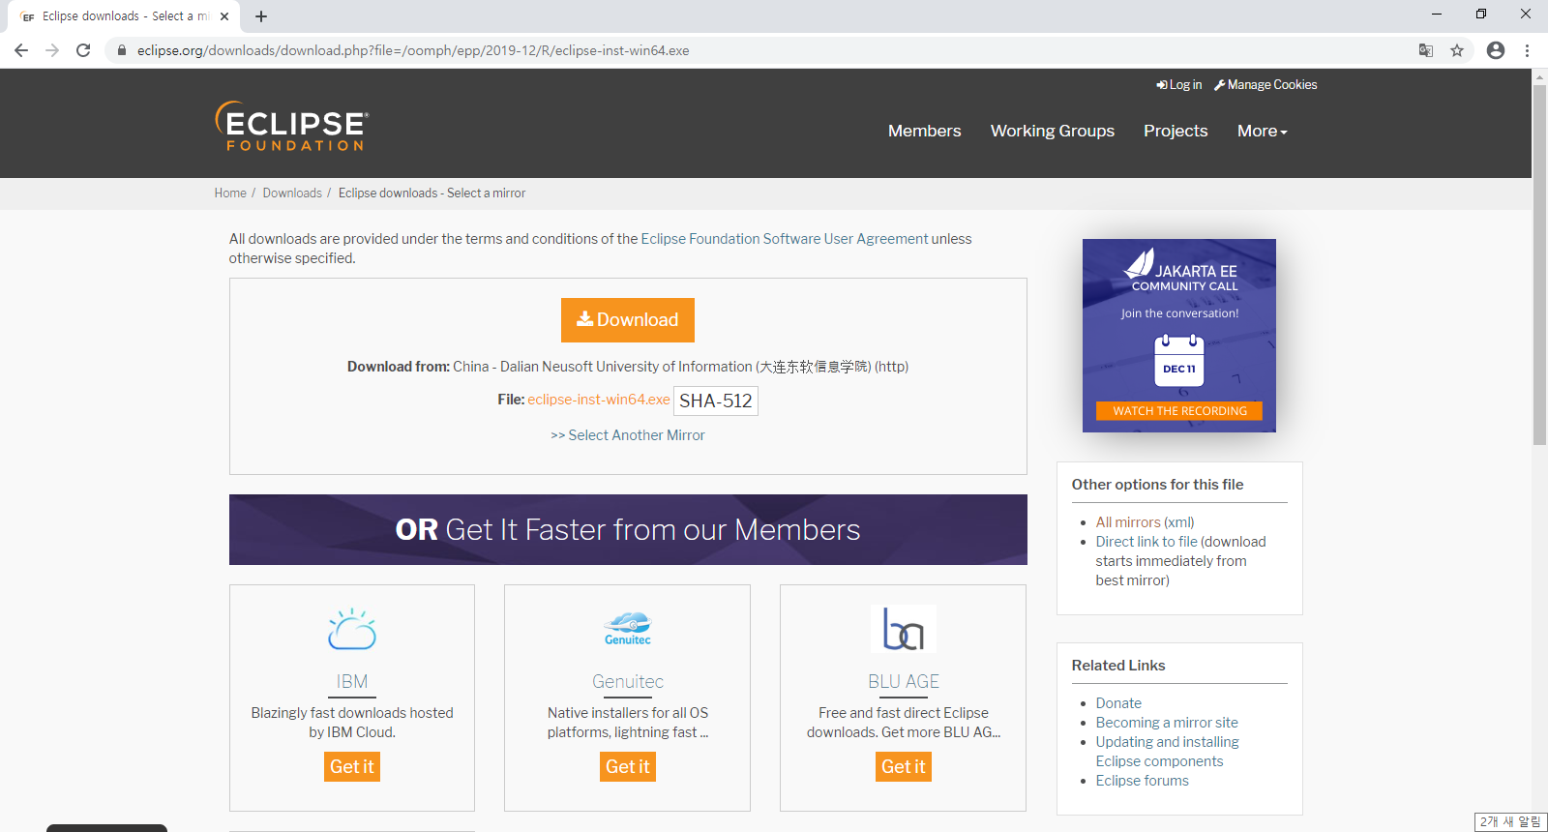Click the Genuitec heading link
This screenshot has width=1548, height=832.
click(628, 682)
